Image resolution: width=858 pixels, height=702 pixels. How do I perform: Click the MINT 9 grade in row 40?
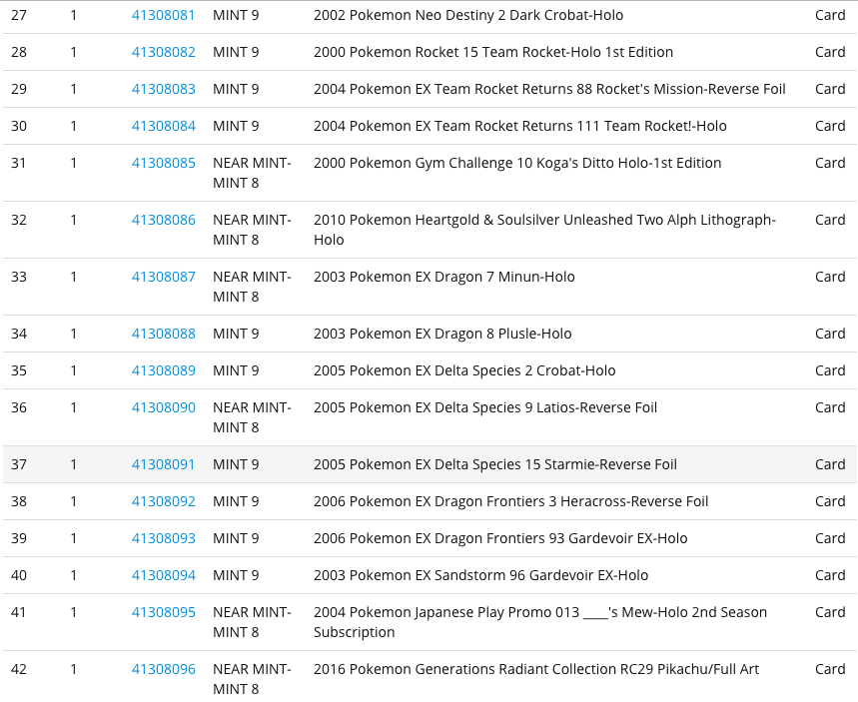pyautogui.click(x=236, y=575)
